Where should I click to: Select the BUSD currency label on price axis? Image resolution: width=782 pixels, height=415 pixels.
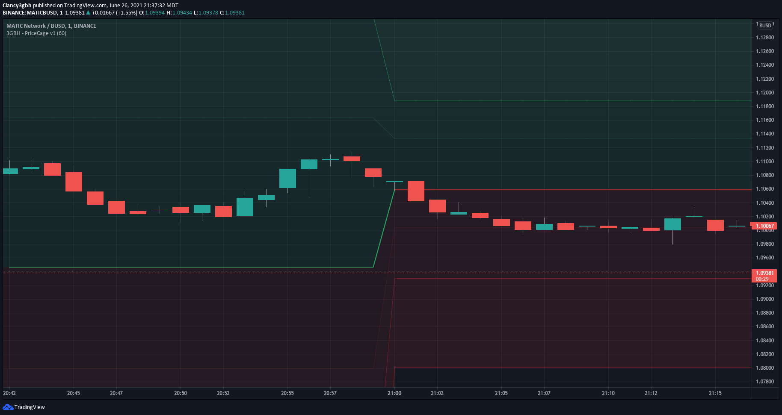point(765,26)
